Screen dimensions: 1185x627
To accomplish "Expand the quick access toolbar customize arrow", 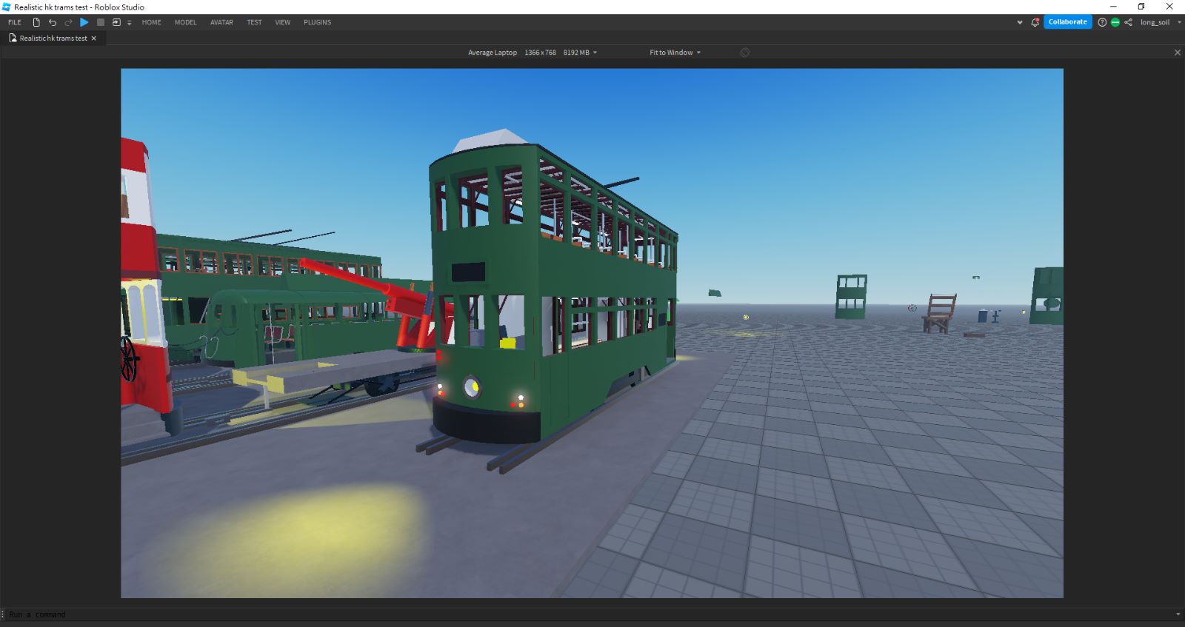I will [x=129, y=23].
